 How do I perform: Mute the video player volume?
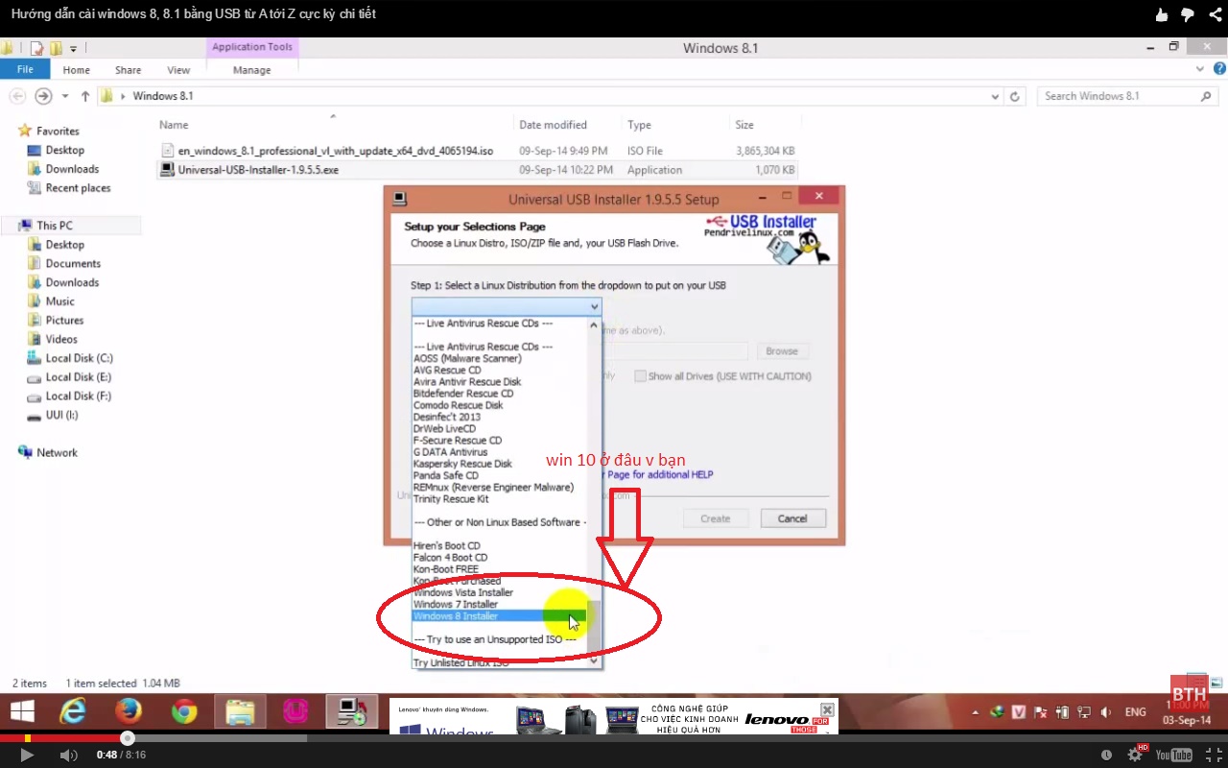[x=68, y=756]
